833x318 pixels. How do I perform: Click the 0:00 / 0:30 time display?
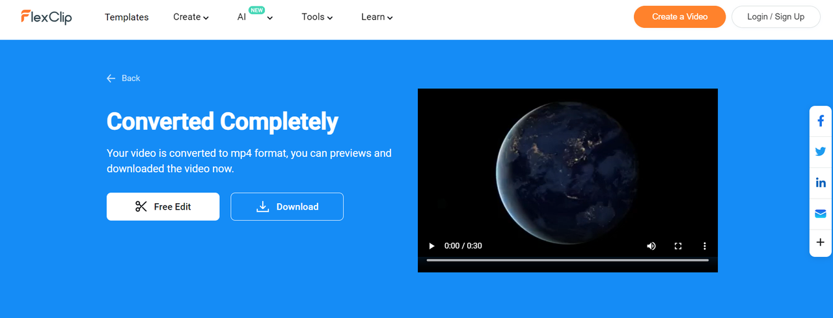pos(463,246)
